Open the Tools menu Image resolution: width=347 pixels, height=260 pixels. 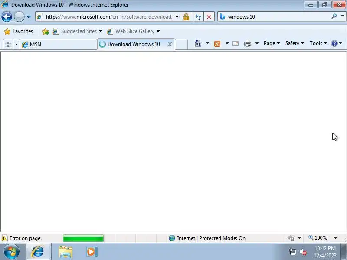(x=318, y=43)
